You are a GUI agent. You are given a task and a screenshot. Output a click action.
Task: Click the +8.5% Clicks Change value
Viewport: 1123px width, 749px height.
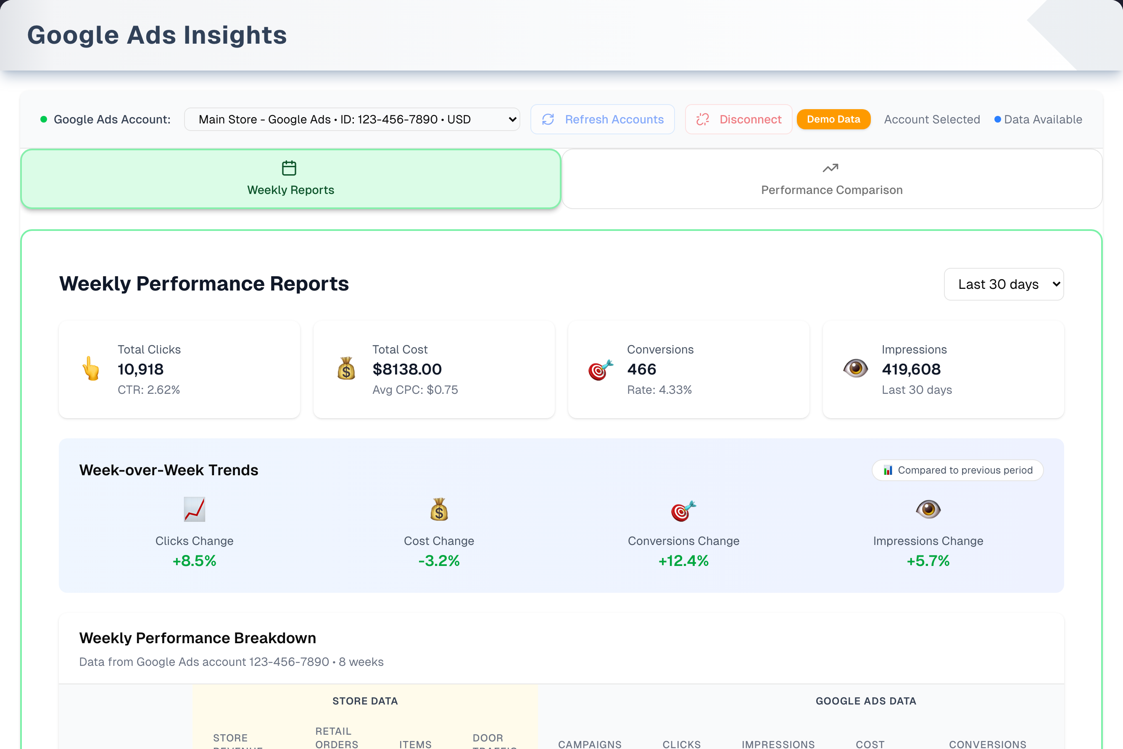pos(194,561)
